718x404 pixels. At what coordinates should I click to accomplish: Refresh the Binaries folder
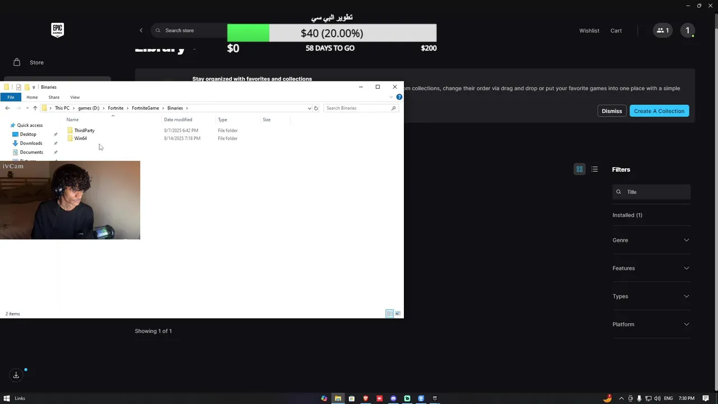point(316,108)
